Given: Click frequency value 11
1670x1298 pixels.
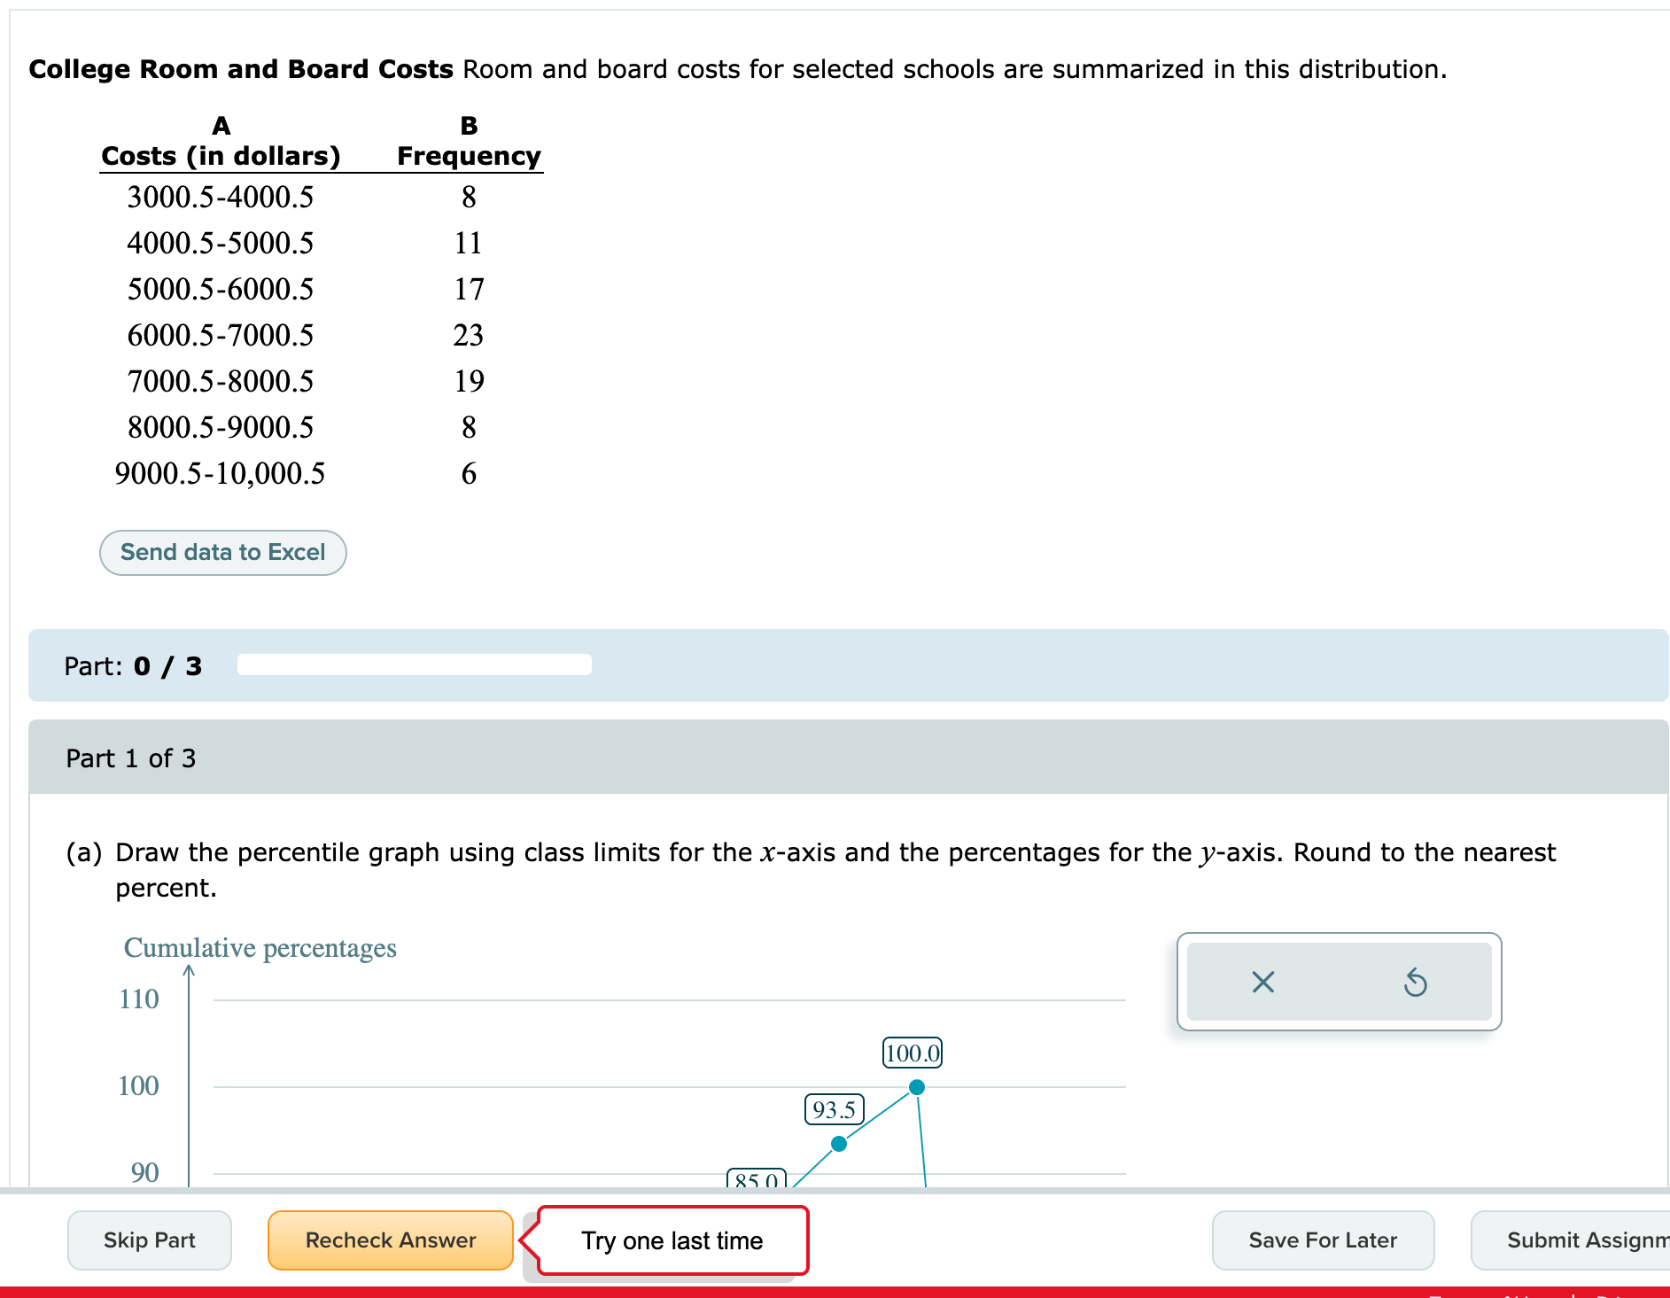Looking at the screenshot, I should [x=469, y=243].
